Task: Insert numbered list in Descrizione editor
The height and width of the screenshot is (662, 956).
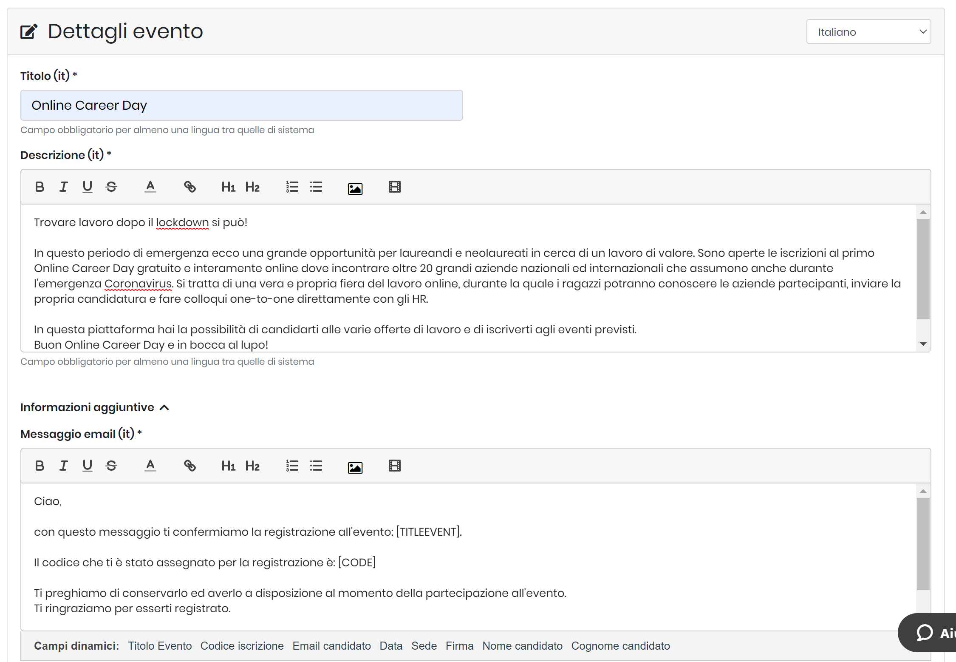Action: point(292,187)
